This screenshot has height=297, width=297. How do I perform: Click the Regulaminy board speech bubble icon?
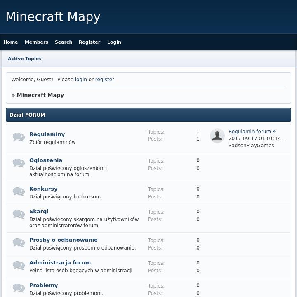(19, 137)
